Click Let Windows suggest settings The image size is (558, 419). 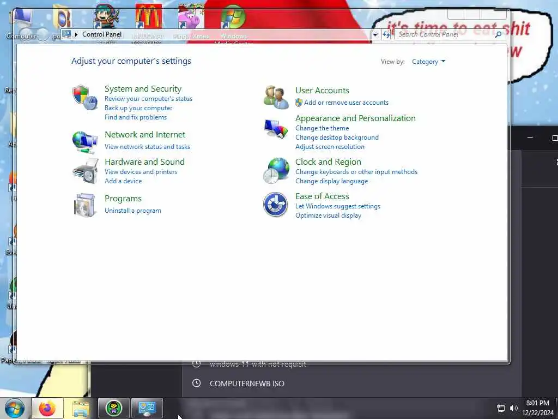point(338,206)
